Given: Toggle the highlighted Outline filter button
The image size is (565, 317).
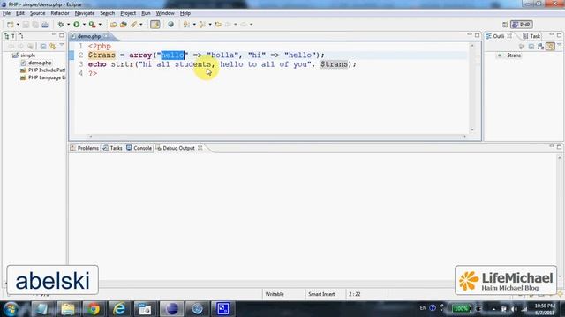Looking at the screenshot, I should coord(550,47).
